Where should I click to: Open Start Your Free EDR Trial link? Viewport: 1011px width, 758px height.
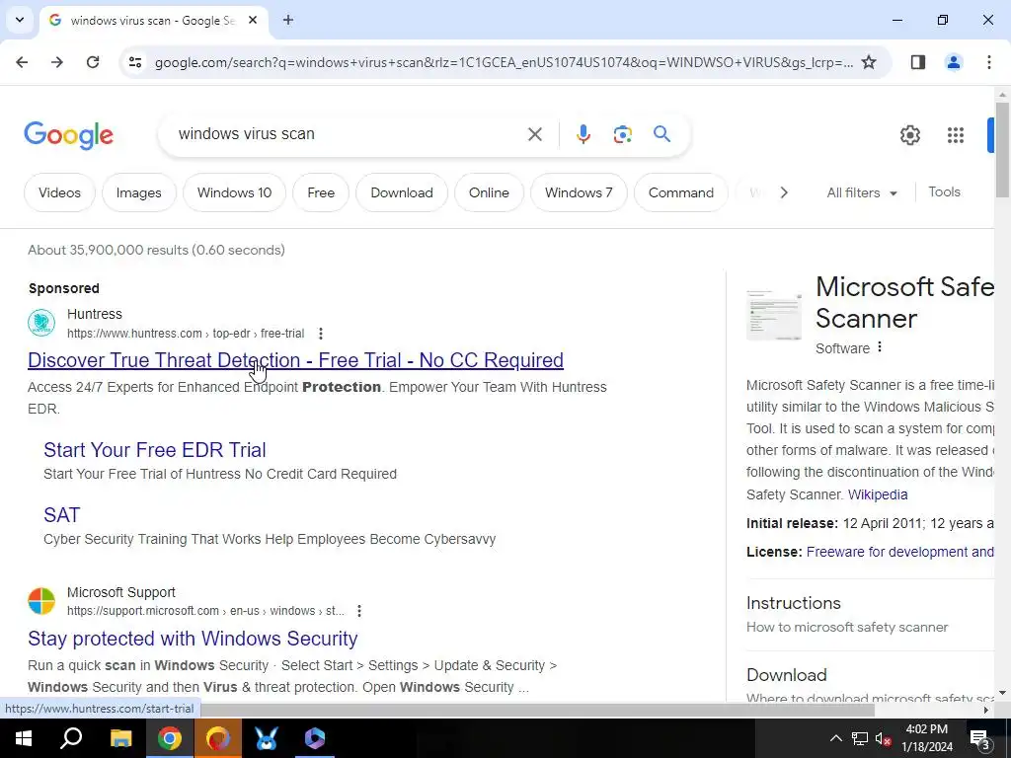(x=155, y=450)
